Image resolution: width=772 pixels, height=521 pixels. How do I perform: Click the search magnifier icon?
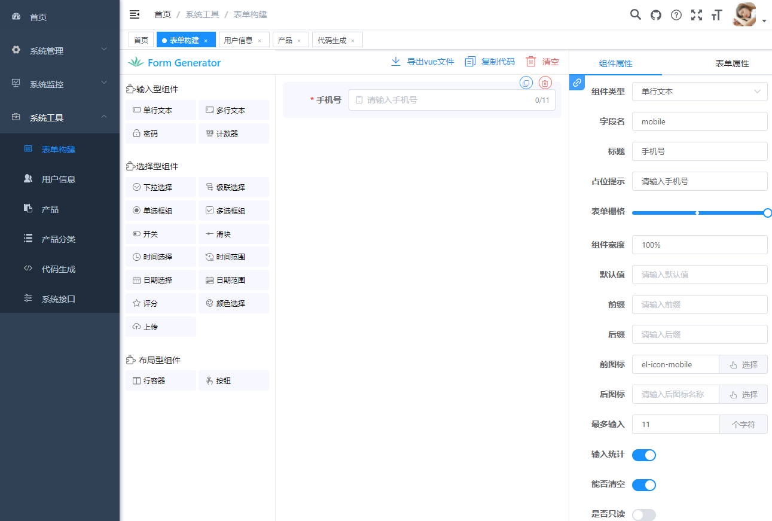[x=636, y=15]
